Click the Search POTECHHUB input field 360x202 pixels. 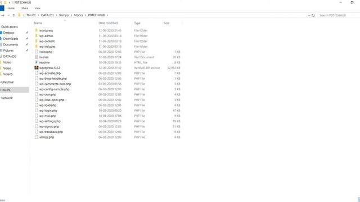tap(339, 15)
